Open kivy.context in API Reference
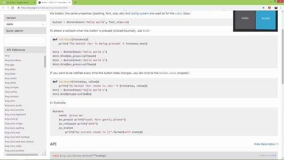 12,96
